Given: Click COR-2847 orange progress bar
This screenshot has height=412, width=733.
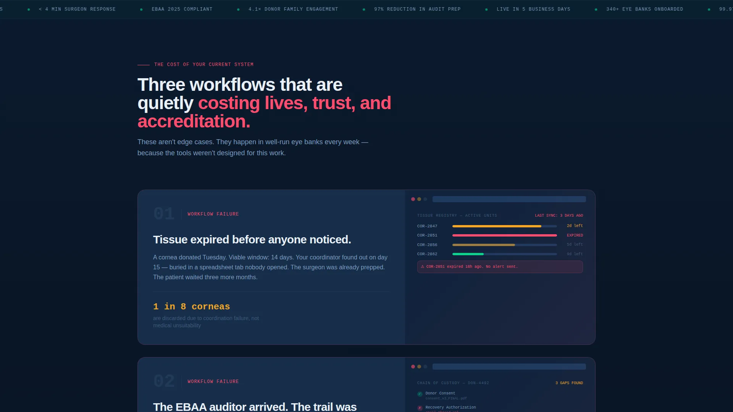Looking at the screenshot, I should pos(497,226).
